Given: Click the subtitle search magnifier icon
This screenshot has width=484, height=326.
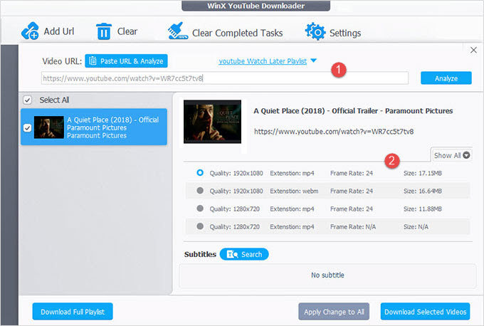Looking at the screenshot, I should click(232, 254).
